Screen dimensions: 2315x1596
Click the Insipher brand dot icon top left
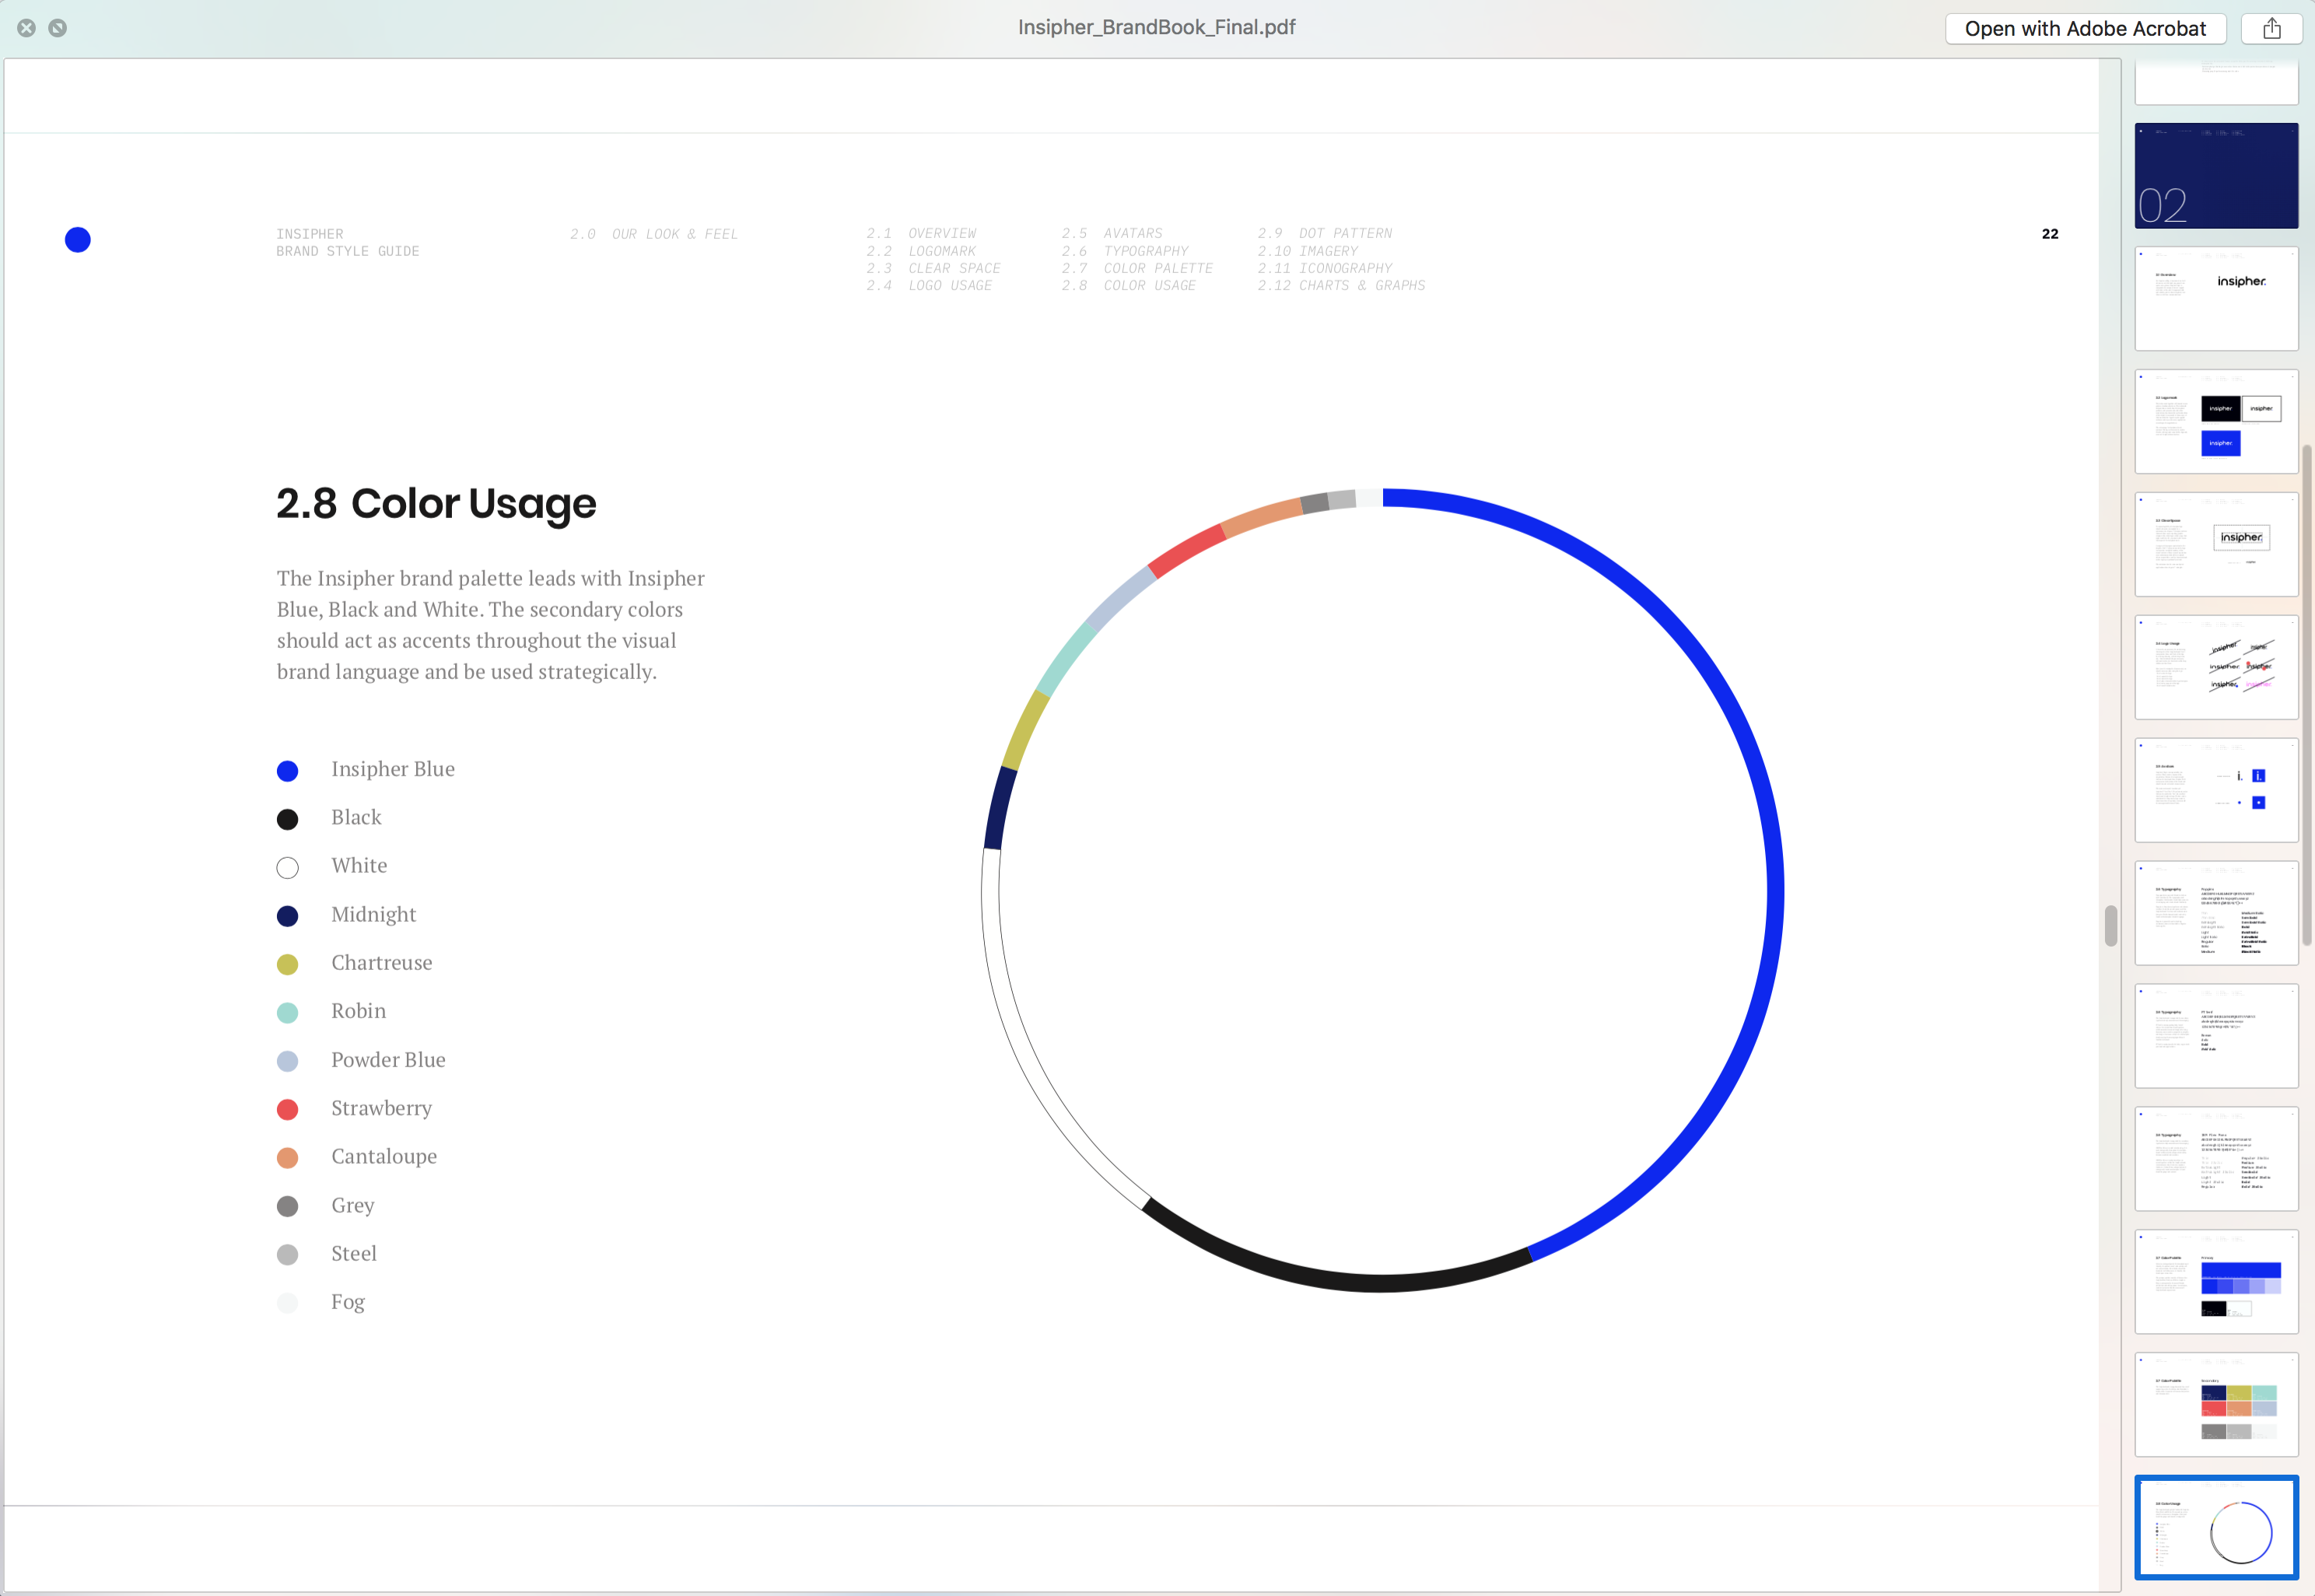tap(78, 240)
